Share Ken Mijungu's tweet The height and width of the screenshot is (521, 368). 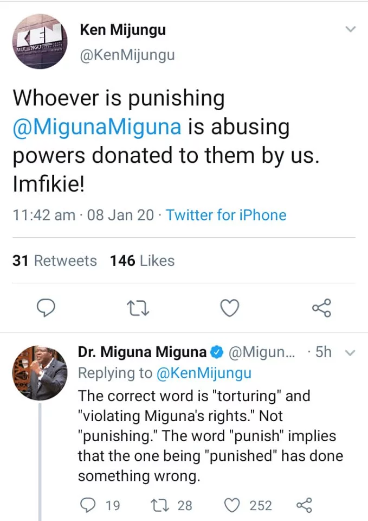pyautogui.click(x=321, y=308)
